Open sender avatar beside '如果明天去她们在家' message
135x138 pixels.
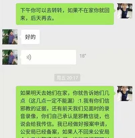point(125,93)
